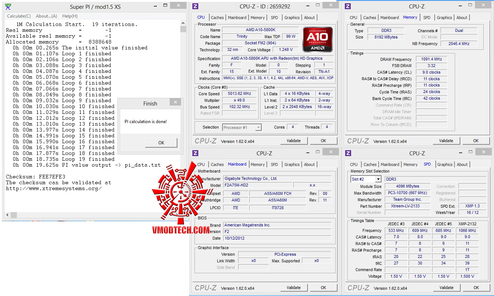The image size is (494, 296).
Task: Click the memory Size value 8192 MBytes
Action: (386, 37)
